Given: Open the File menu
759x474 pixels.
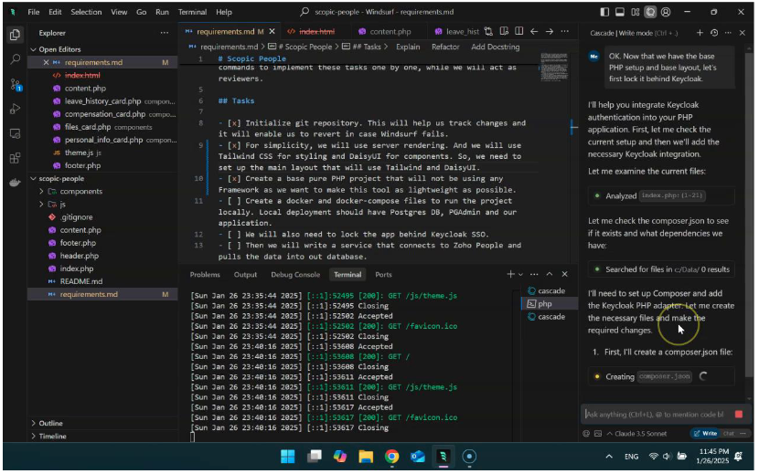Looking at the screenshot, I should [34, 12].
